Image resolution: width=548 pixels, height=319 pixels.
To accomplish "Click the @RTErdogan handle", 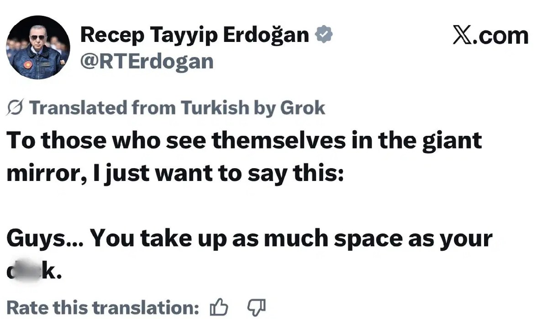I will pos(147,61).
